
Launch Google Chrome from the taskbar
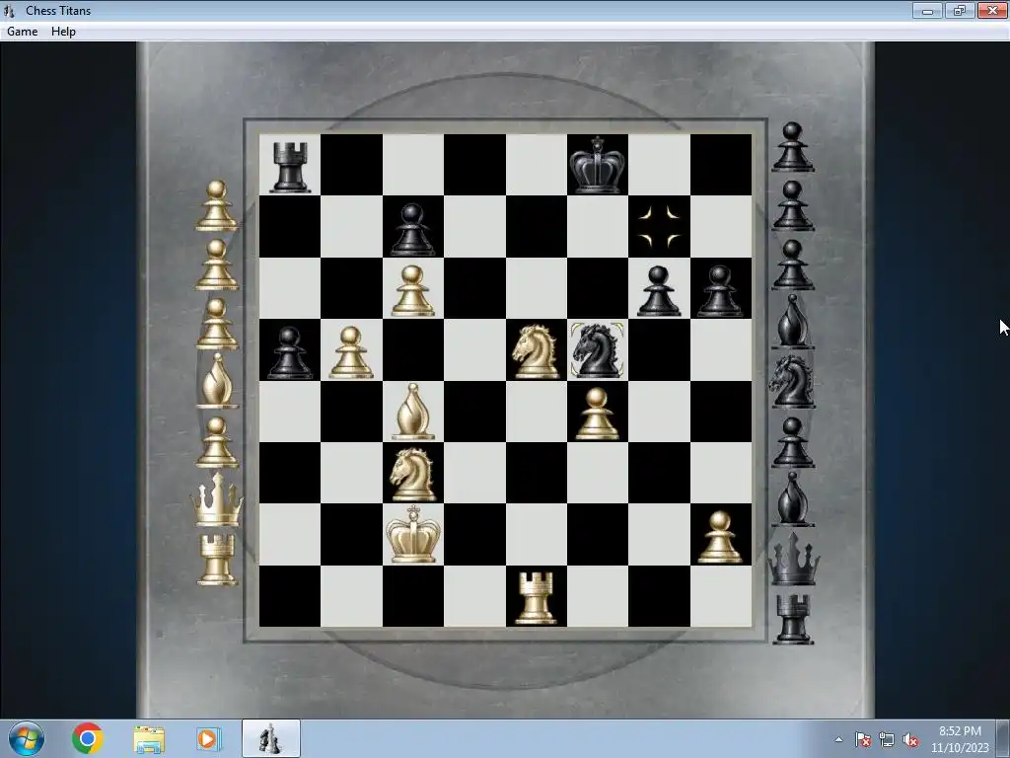(x=88, y=738)
